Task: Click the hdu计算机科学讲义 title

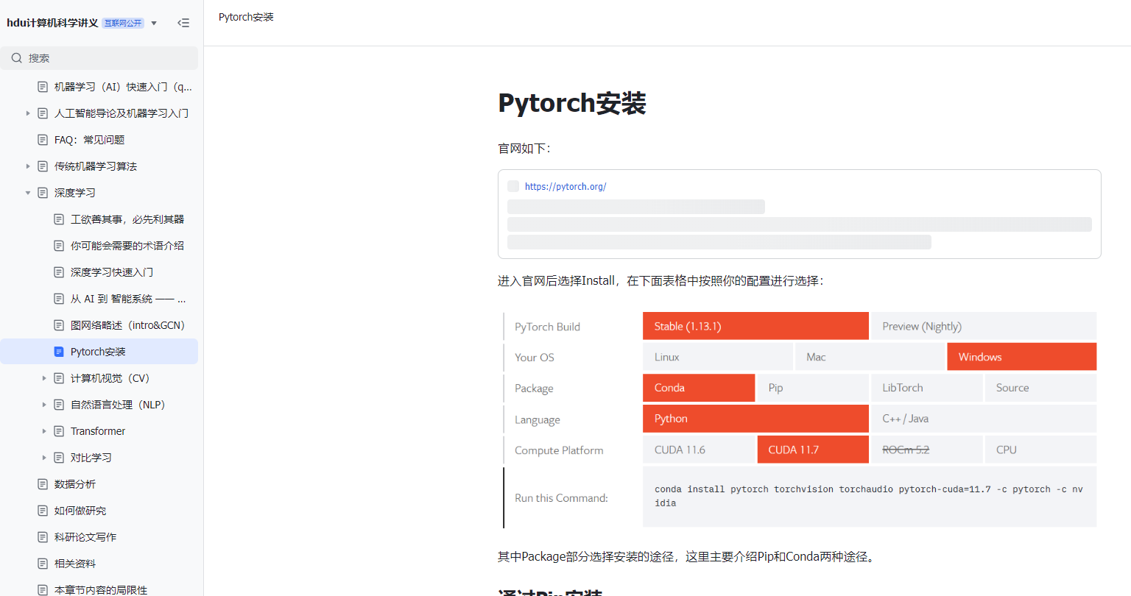Action: (x=52, y=23)
